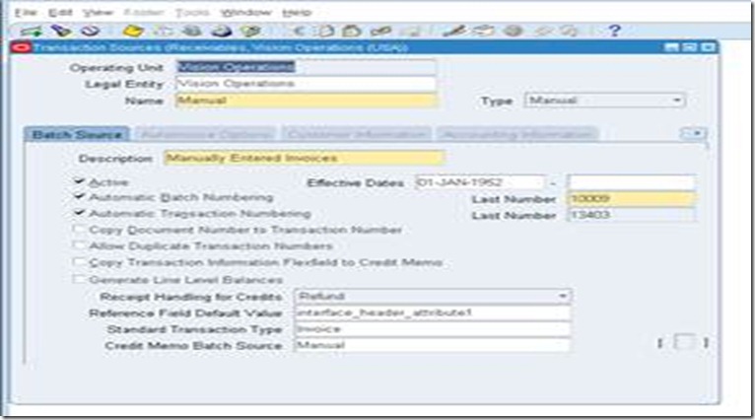The image size is (755, 420).
Task: Click the New record toolbar icon
Action: click(x=32, y=32)
